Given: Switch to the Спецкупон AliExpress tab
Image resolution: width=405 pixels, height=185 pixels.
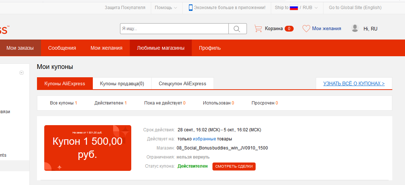Looking at the screenshot, I should click(x=182, y=83).
